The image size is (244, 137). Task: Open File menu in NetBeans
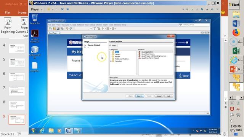pos(49,25)
